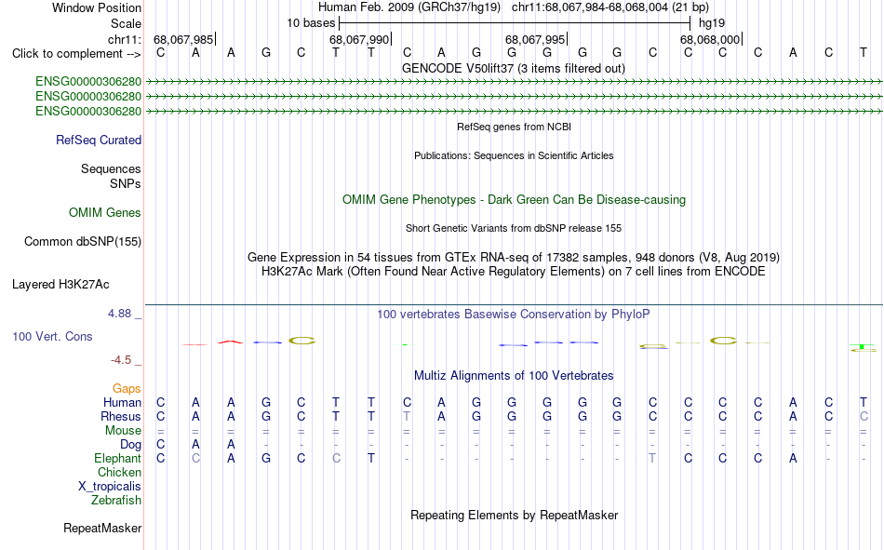Click the faded T in Rhesus row

point(407,416)
